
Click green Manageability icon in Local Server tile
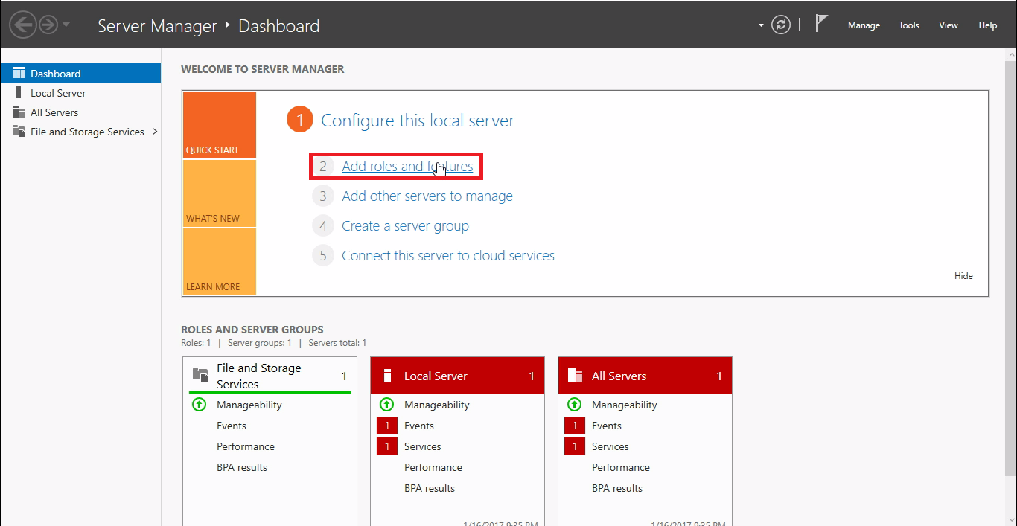point(386,405)
